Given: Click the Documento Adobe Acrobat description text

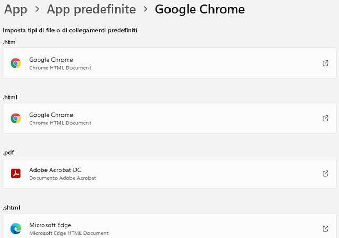Looking at the screenshot, I should 63,178.
